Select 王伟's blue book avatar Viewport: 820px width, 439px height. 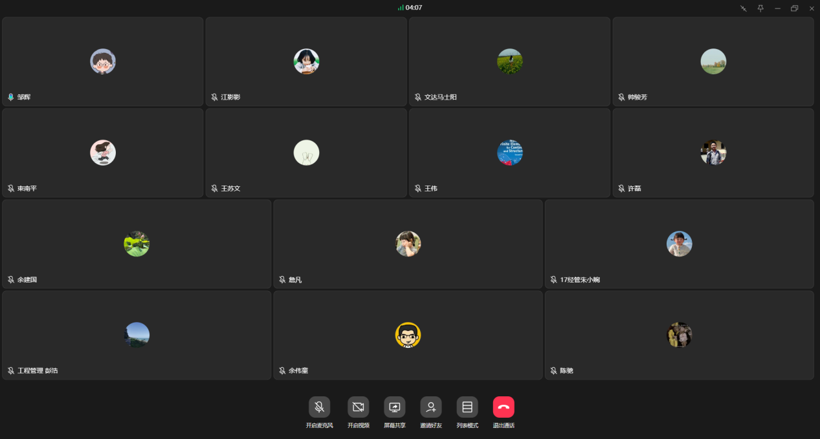[509, 153]
